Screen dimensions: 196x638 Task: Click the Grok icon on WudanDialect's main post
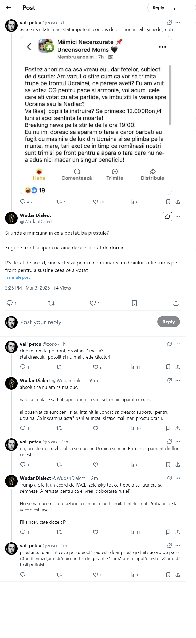point(167,217)
